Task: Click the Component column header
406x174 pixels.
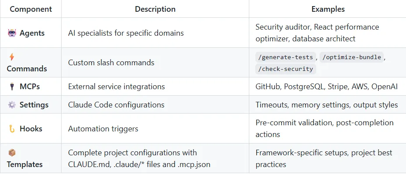Action: (31, 9)
